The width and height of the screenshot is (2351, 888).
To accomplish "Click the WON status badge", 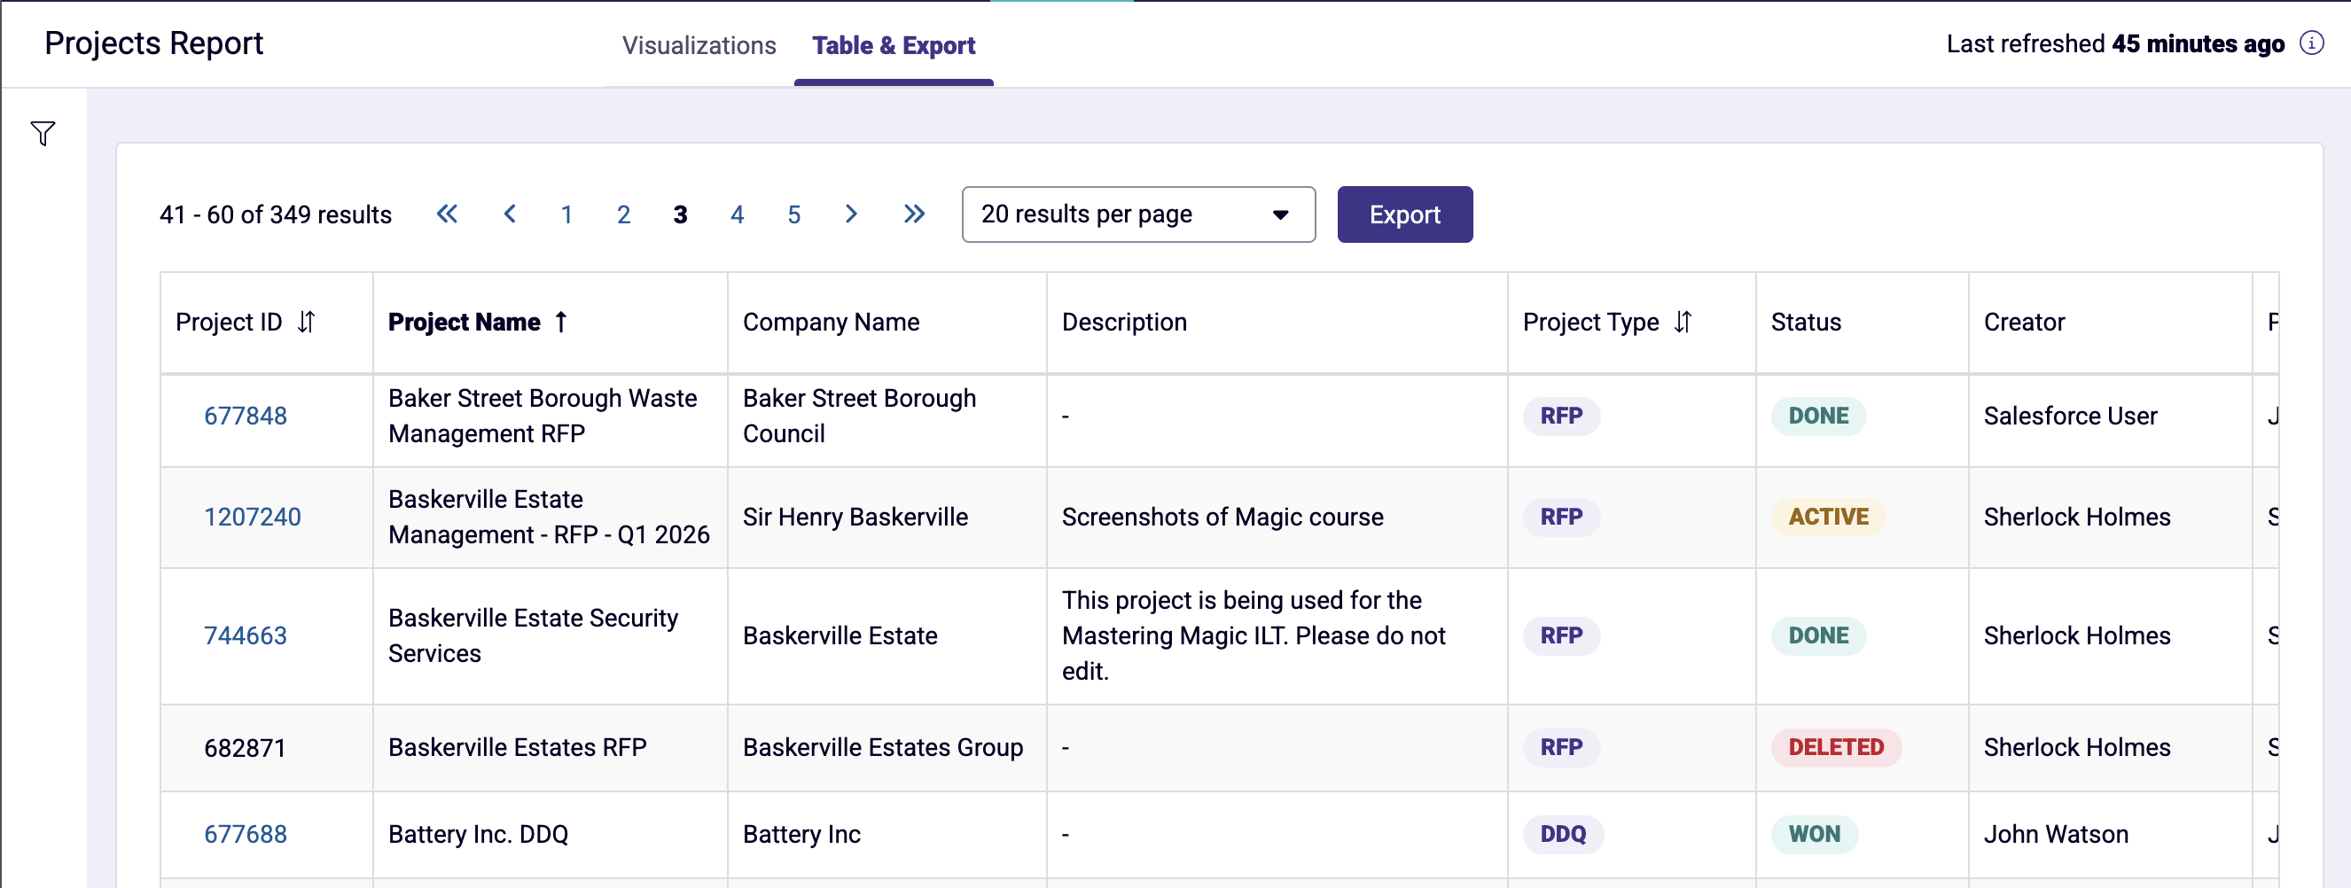I will [x=1815, y=834].
